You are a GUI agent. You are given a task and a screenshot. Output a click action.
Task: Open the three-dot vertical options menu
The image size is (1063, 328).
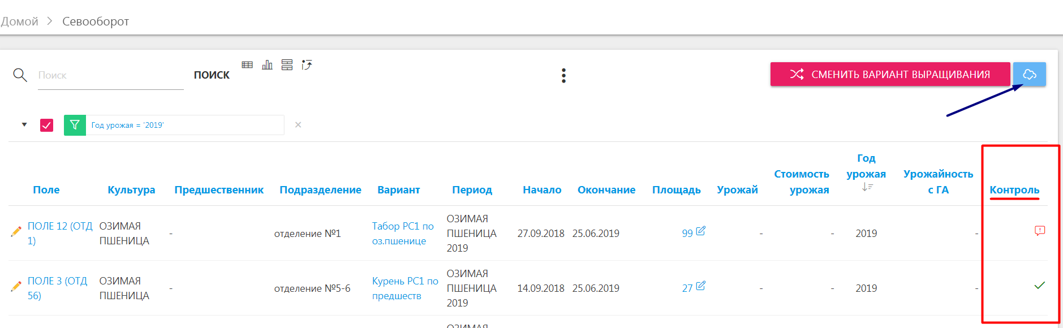[x=563, y=76]
